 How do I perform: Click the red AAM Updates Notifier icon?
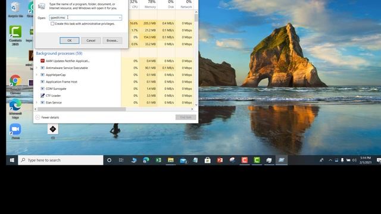pyautogui.click(x=42, y=61)
